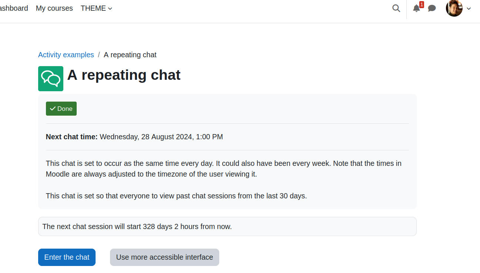
Task: Open the notifications bell icon
Action: [x=416, y=8]
